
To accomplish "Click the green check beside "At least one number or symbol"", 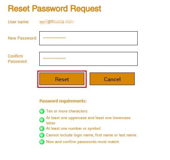I will 42,128.
